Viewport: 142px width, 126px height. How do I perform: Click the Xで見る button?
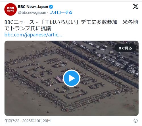pos(125,48)
